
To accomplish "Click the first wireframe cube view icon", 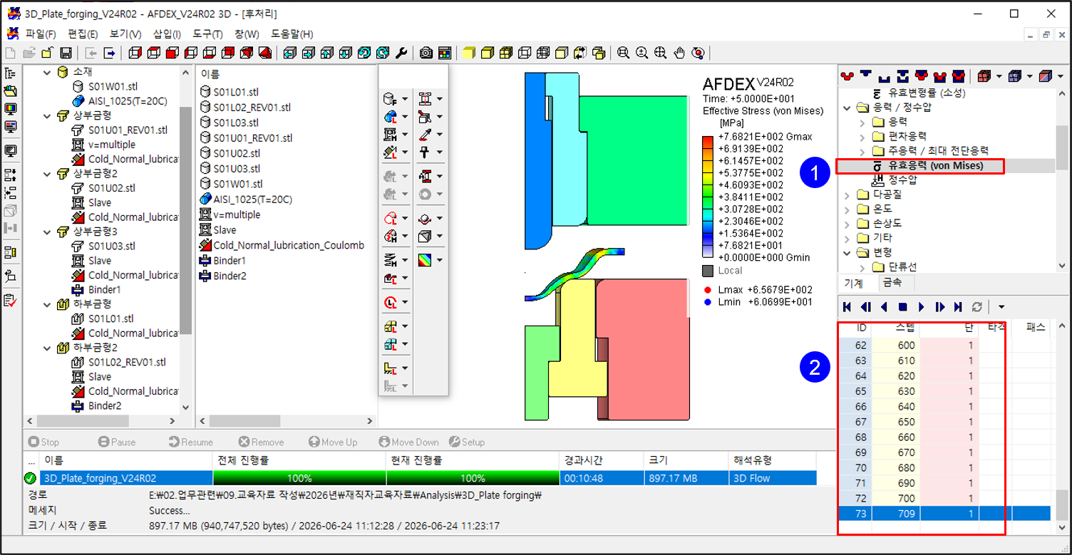I will click(x=135, y=53).
